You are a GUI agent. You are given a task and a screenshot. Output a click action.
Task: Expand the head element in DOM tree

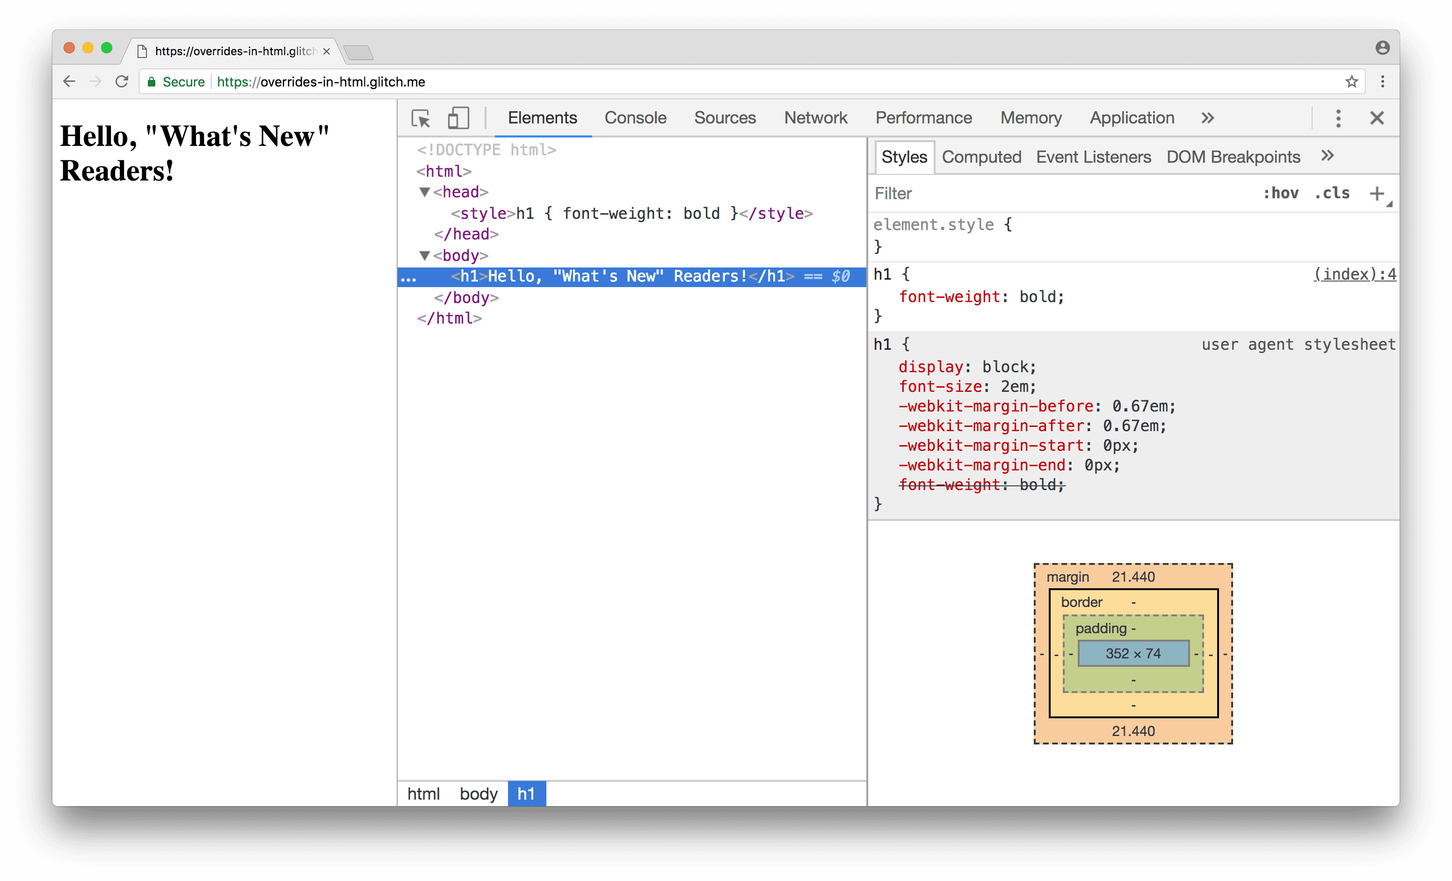[422, 192]
